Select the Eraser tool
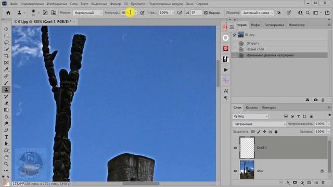This screenshot has height=187, width=333. 6,103
